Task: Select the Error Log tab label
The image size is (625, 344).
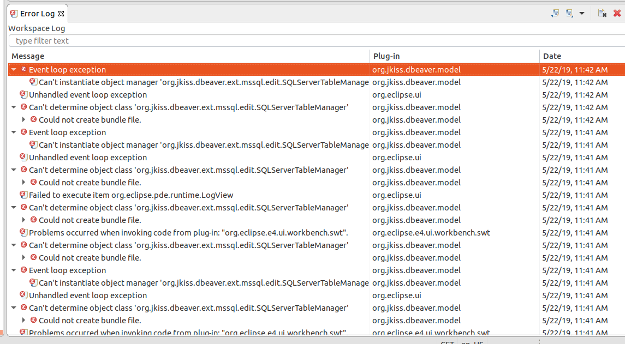Action: pyautogui.click(x=38, y=14)
